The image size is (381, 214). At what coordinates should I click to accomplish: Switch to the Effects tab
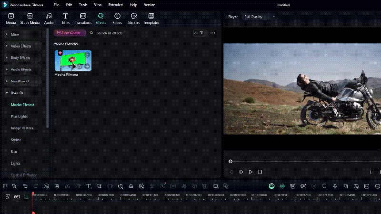point(101,19)
